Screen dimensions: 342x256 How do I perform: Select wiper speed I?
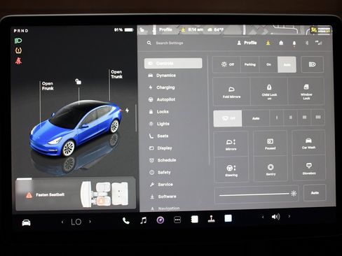click(x=277, y=118)
